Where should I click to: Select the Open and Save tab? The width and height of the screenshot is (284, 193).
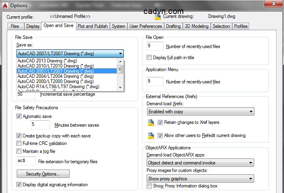coord(59,26)
